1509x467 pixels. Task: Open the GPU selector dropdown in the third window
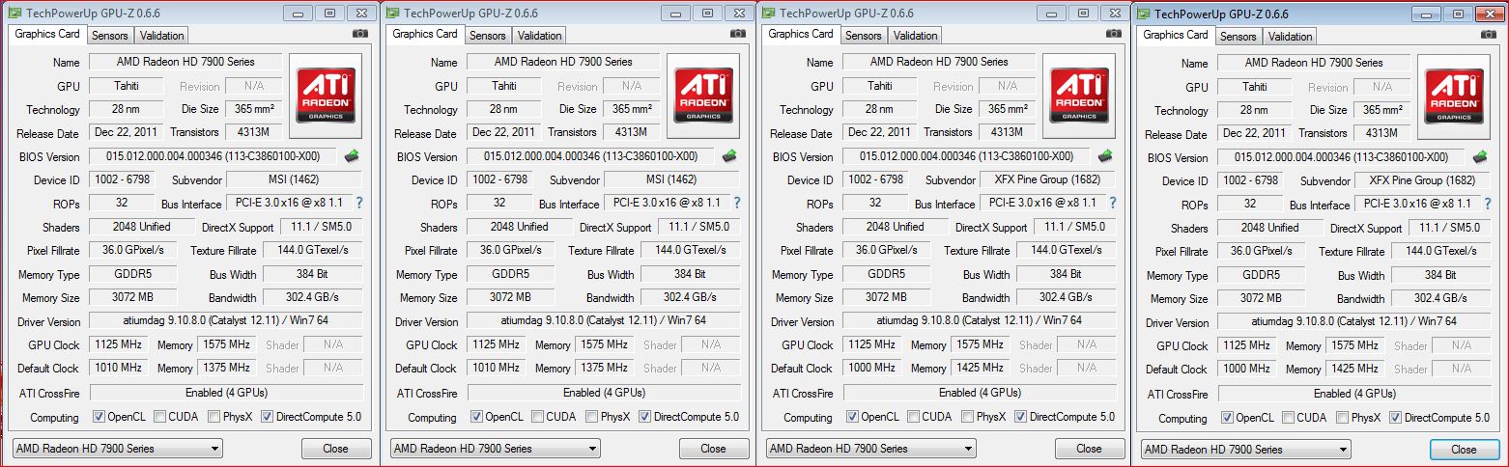(871, 449)
